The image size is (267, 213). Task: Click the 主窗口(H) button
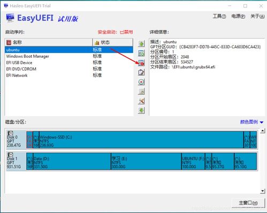pos(248,203)
